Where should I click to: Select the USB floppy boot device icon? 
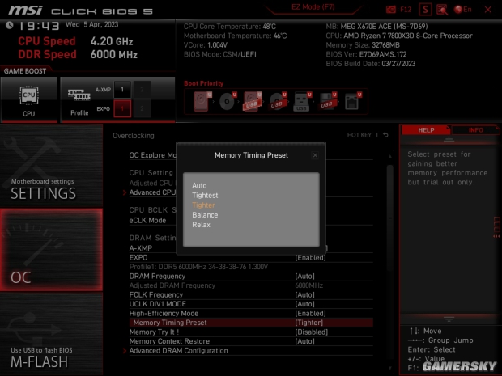(327, 101)
